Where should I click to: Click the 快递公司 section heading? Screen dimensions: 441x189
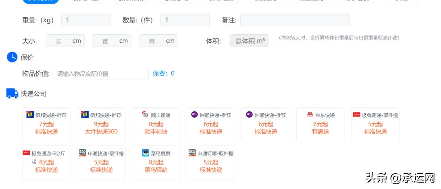[33, 93]
